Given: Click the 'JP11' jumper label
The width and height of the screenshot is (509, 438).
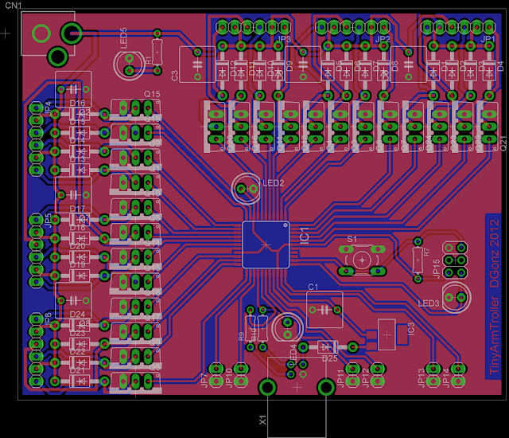Looking at the screenshot, I should click(340, 378).
